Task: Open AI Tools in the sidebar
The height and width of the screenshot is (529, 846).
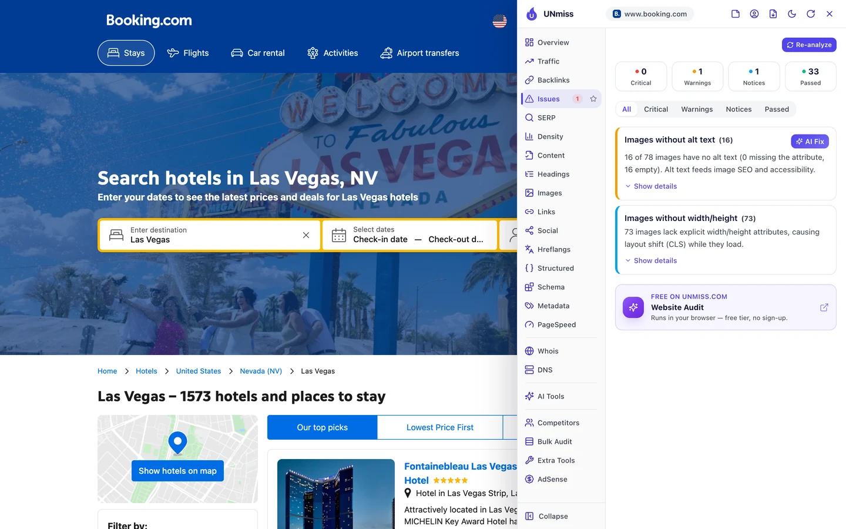Action: tap(561, 396)
